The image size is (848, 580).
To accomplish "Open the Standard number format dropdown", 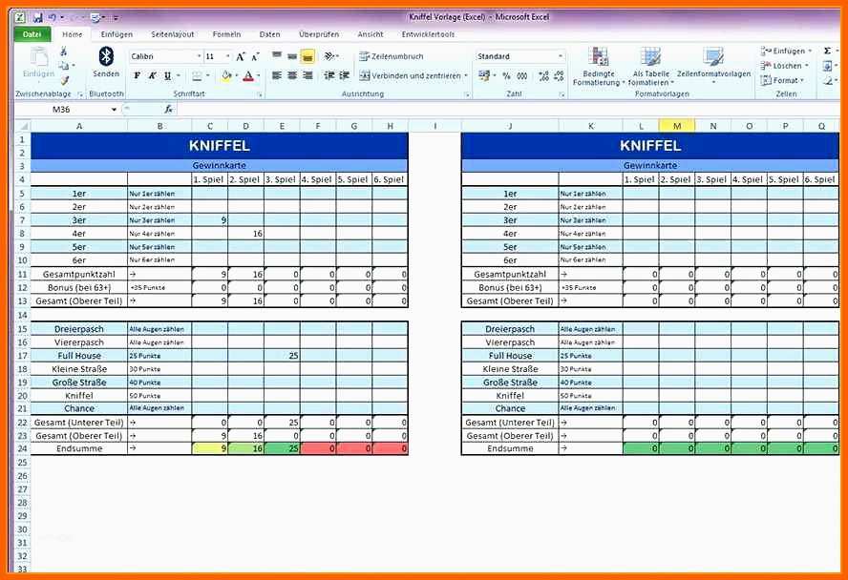I will [560, 57].
